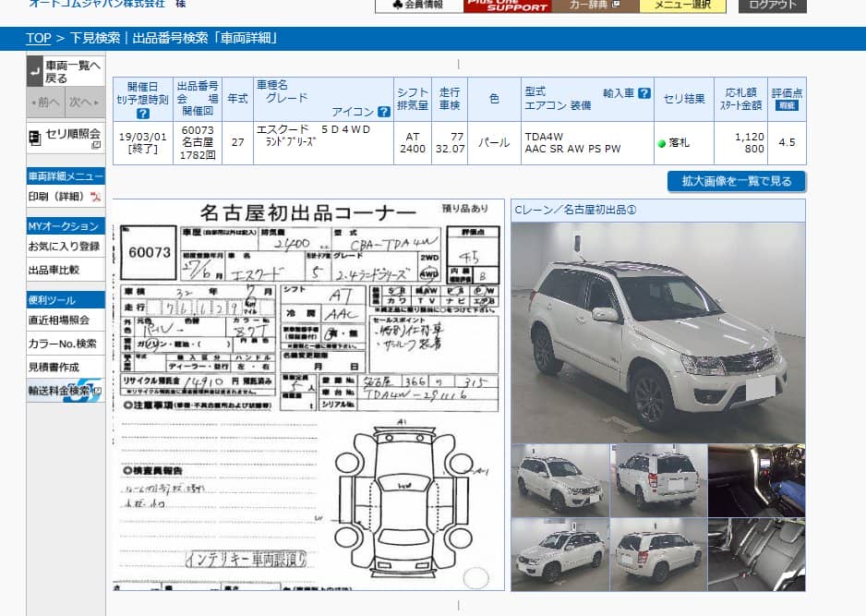866x616 pixels.
Task: Click the Cレーン/名古屋初出品① caption
Action: click(575, 210)
